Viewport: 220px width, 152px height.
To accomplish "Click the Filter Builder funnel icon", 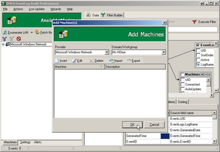I will pos(103,15).
